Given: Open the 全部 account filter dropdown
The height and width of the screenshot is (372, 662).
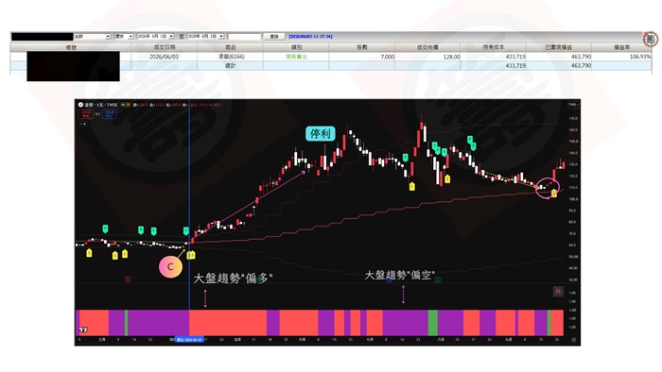Looking at the screenshot, I should 108,37.
